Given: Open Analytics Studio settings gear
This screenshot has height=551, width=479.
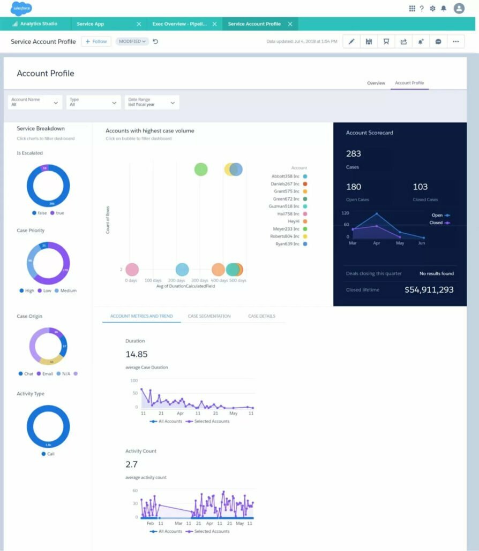Looking at the screenshot, I should point(432,8).
